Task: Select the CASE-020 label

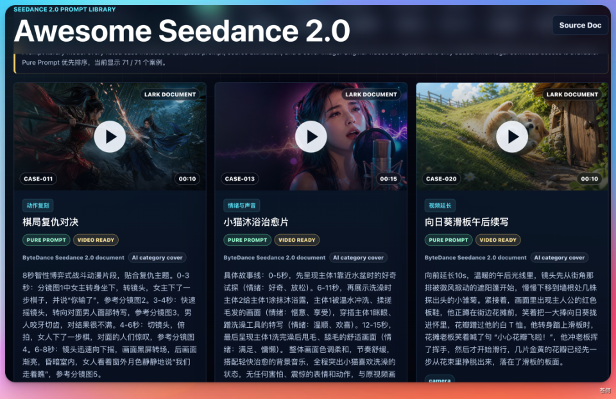Action: 441,179
